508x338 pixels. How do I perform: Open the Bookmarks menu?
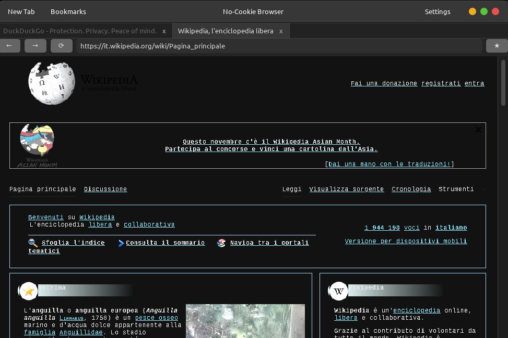pyautogui.click(x=68, y=11)
